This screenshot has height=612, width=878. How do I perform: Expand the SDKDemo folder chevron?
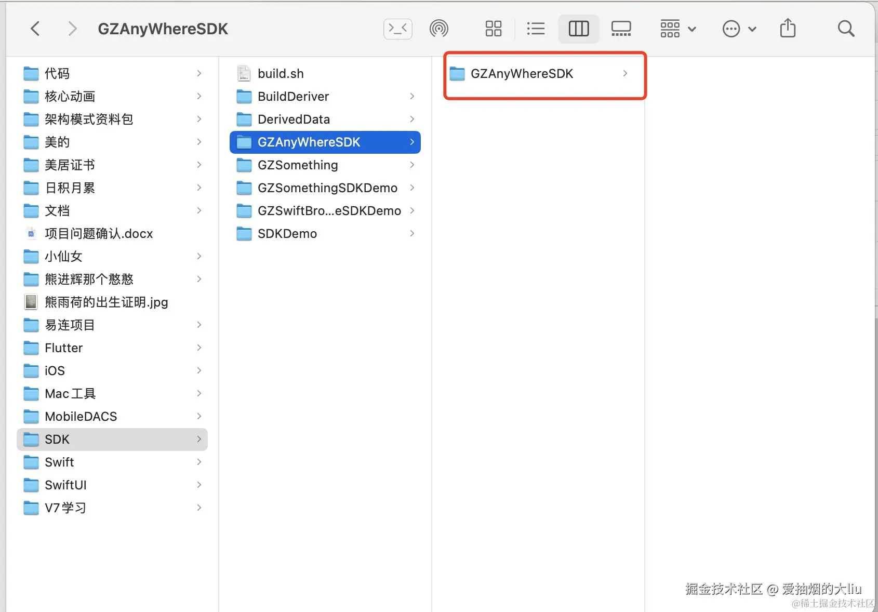click(412, 234)
